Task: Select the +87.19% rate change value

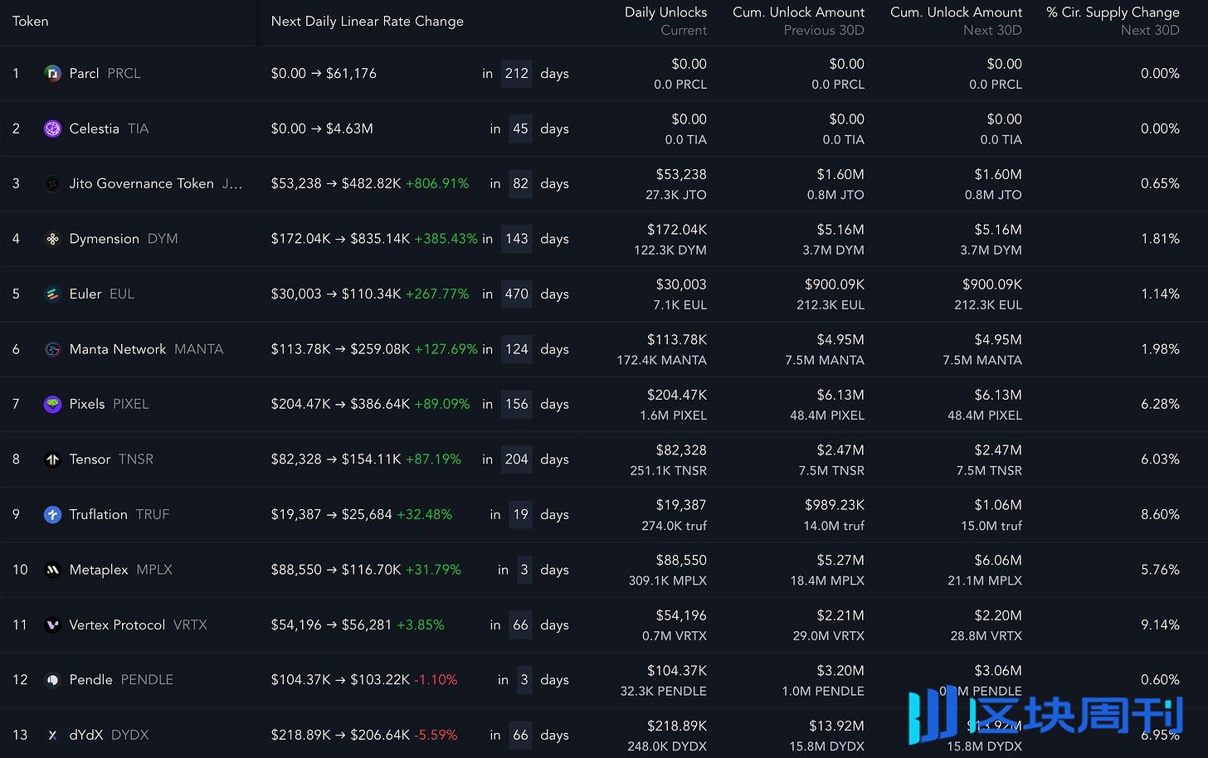Action: (x=433, y=459)
